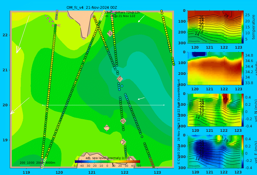Click the island marker near 19.3°N, 121.5°E
Screen dimensions: 257x175
[107, 128]
